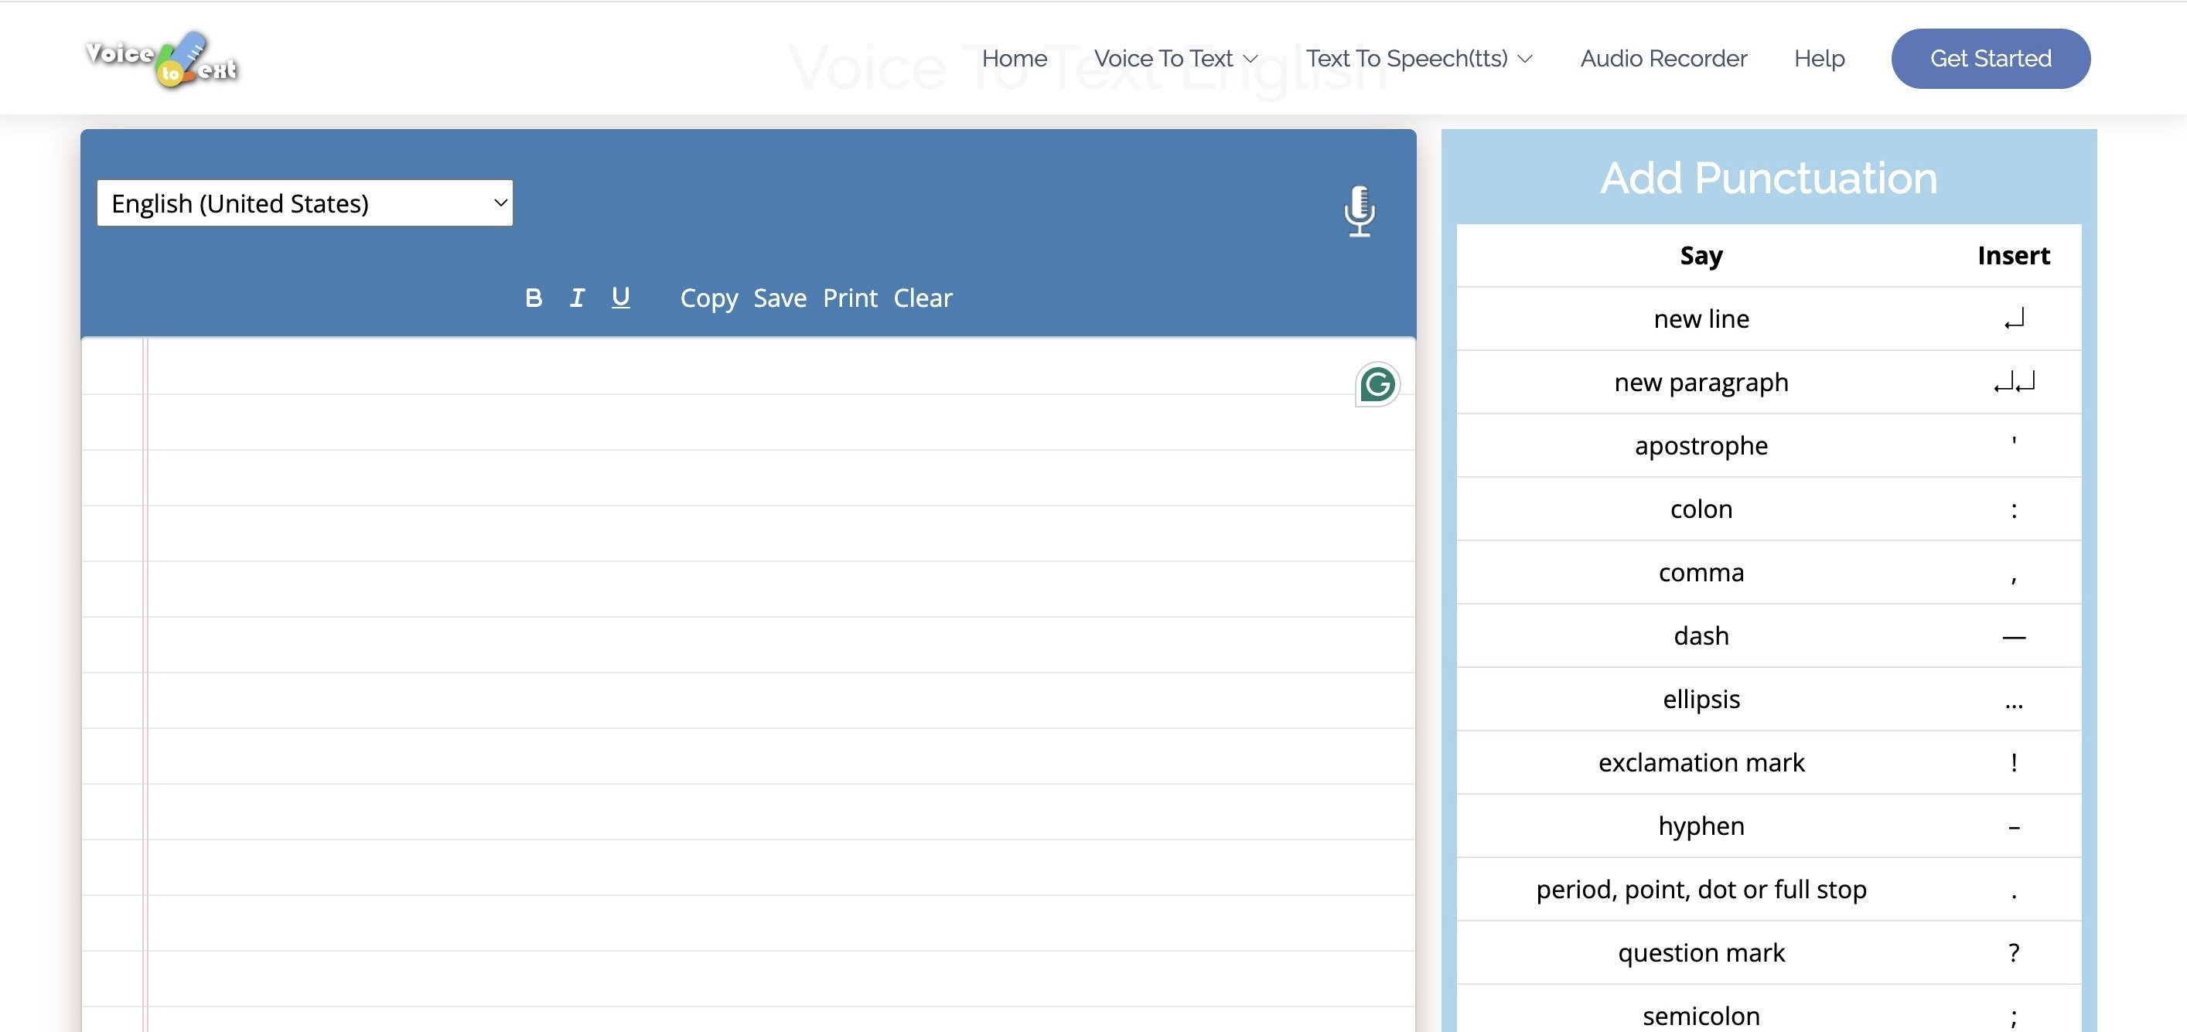Image resolution: width=2187 pixels, height=1032 pixels.
Task: Click the Voice To Text site logo
Action: (x=162, y=59)
